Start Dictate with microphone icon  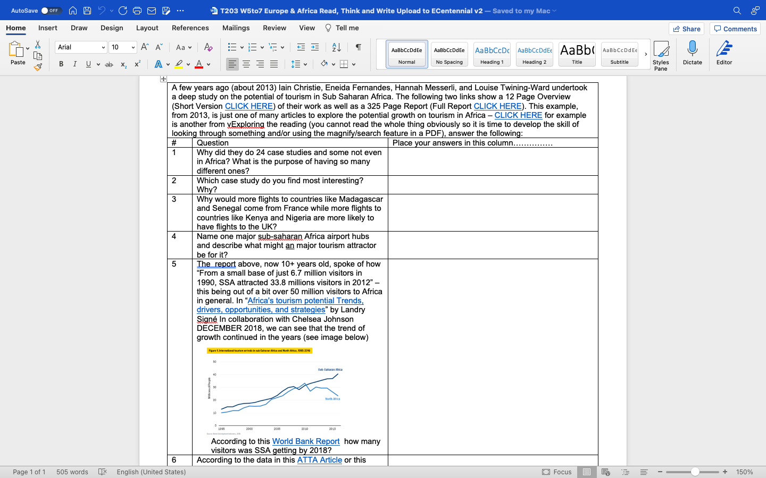coord(692,53)
